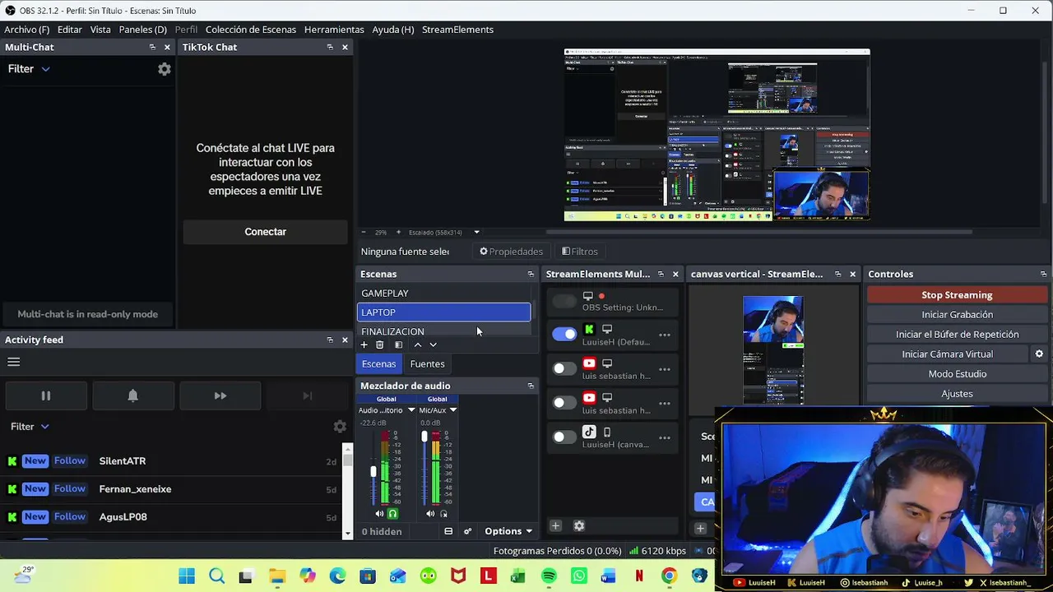Image resolution: width=1053 pixels, height=592 pixels.
Task: Start the replay buffer button
Action: point(957,335)
